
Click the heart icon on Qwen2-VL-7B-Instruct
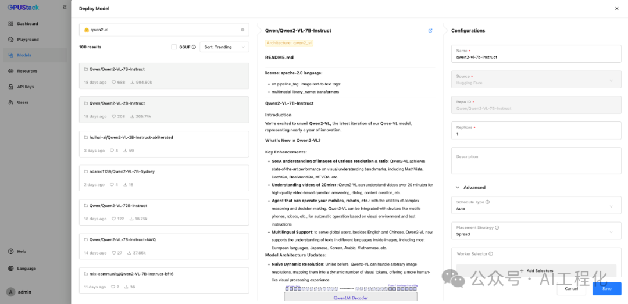click(114, 82)
